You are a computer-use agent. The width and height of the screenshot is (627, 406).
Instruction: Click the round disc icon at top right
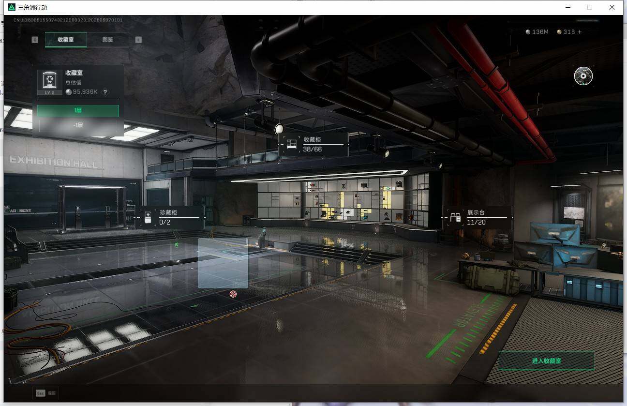pyautogui.click(x=583, y=76)
